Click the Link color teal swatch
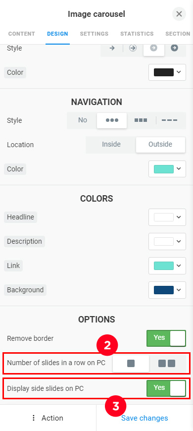The image size is (193, 431). (x=164, y=266)
